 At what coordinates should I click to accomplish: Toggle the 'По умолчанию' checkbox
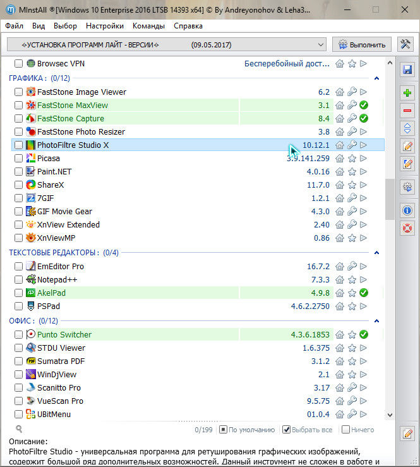(x=223, y=430)
